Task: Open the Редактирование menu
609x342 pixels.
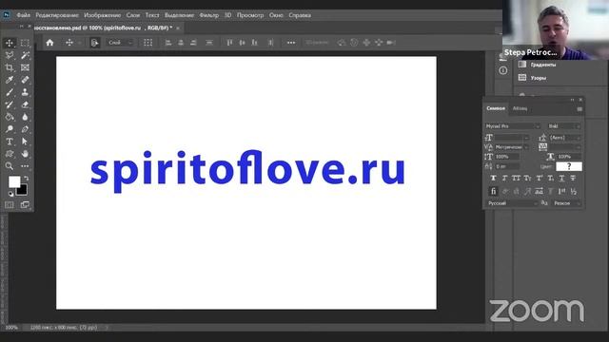Action: (57, 15)
